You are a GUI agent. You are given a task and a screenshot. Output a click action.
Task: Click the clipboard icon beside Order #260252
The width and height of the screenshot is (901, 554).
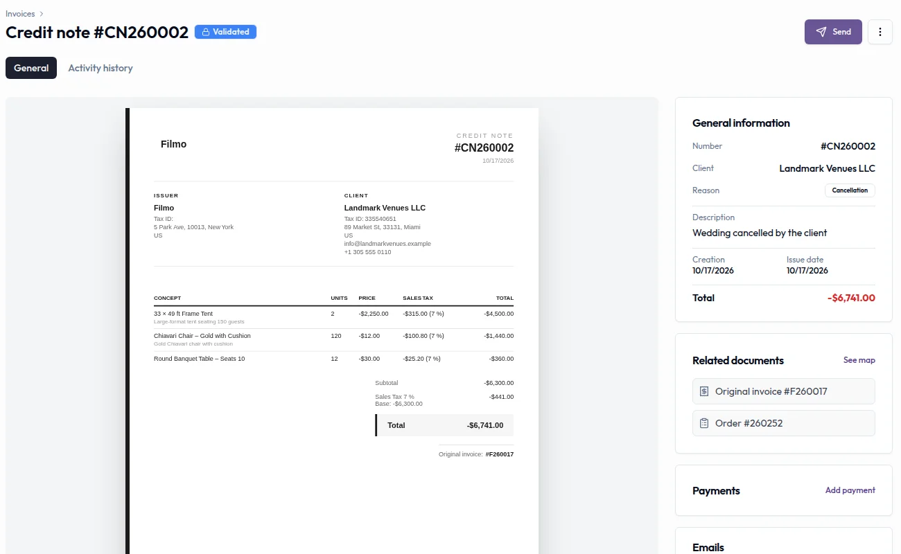click(x=704, y=423)
